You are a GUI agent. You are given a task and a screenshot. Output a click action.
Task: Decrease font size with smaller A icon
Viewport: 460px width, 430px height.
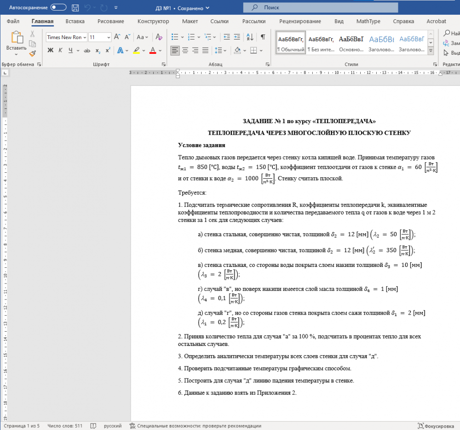click(127, 37)
